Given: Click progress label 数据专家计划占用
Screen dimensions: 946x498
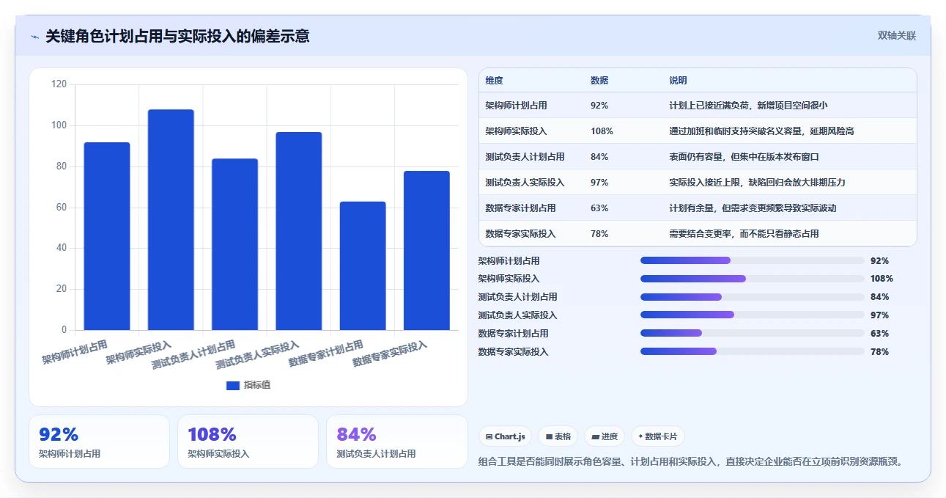Looking at the screenshot, I should [513, 334].
